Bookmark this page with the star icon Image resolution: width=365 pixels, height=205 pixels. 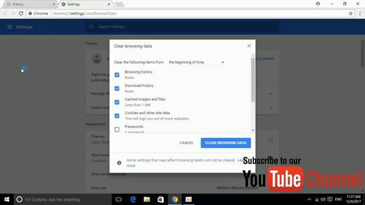pos(351,14)
